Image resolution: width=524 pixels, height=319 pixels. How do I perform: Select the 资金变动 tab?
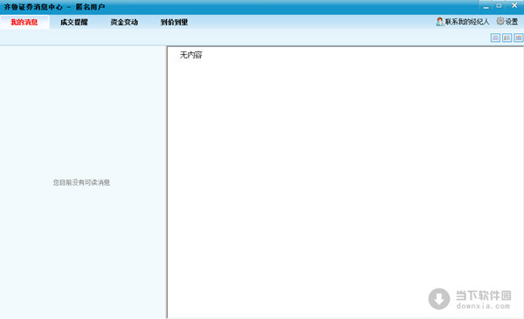pyautogui.click(x=124, y=22)
